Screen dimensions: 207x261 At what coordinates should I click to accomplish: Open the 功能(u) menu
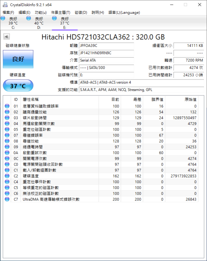[41, 12]
